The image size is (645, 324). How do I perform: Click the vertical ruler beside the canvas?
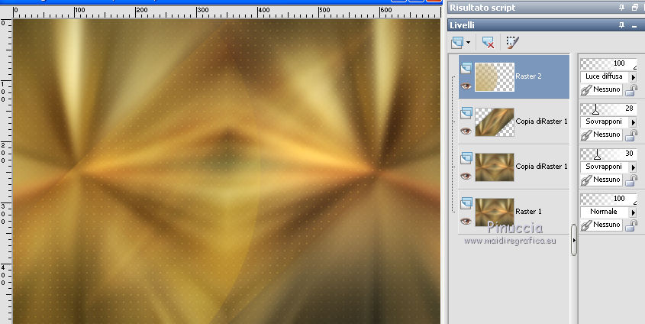tap(6, 171)
